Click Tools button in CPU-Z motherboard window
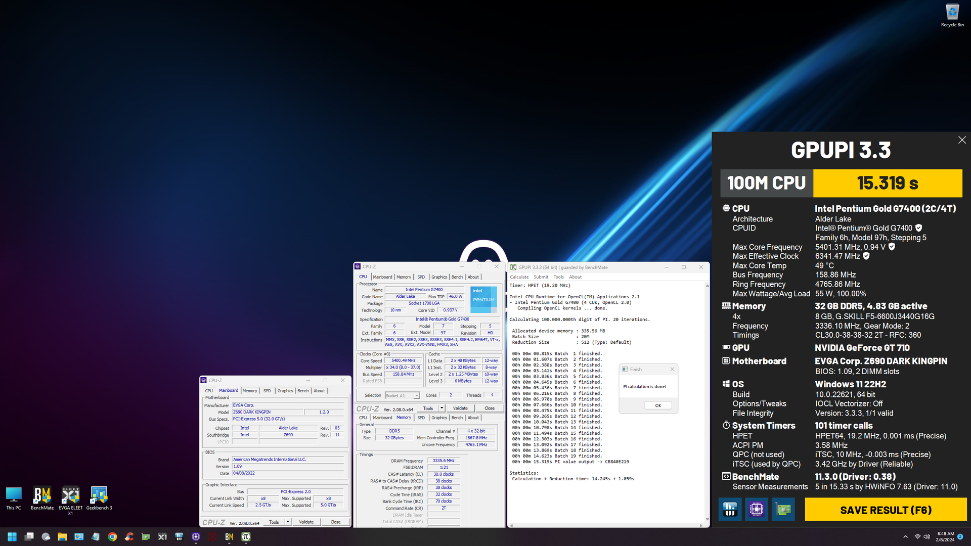The height and width of the screenshot is (546, 971). [x=274, y=522]
